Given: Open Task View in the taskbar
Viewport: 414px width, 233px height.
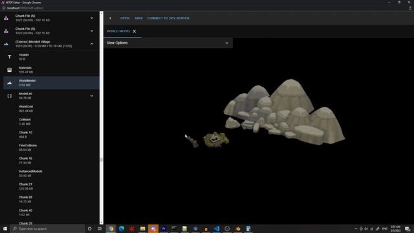Looking at the screenshot, I should pyautogui.click(x=100, y=228).
